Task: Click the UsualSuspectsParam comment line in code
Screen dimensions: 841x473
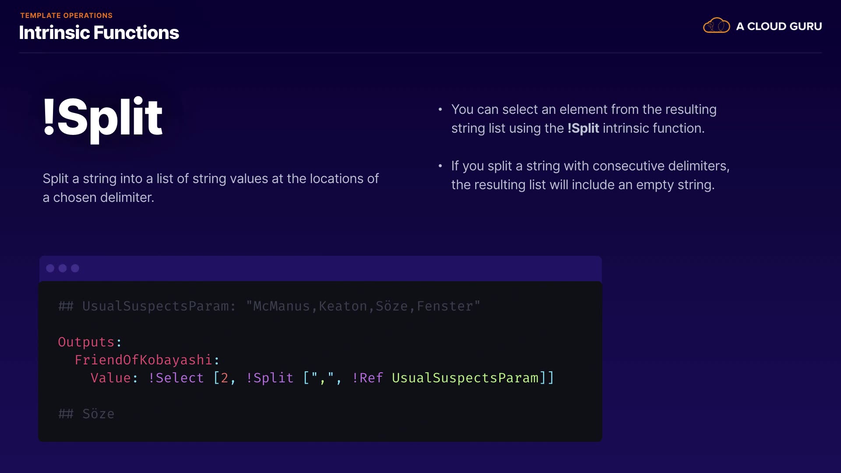Action: (269, 306)
